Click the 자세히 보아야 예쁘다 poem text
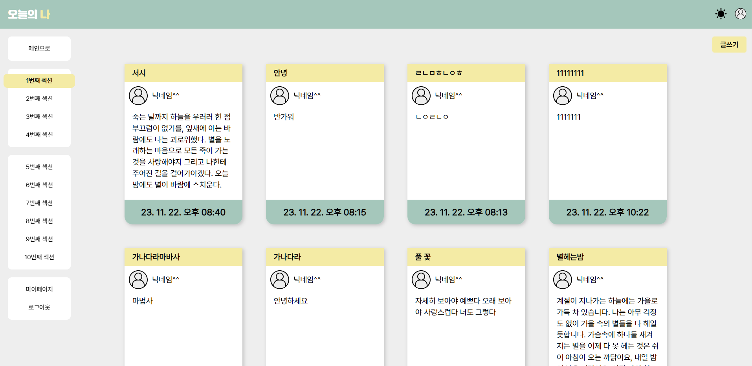 [x=463, y=306]
